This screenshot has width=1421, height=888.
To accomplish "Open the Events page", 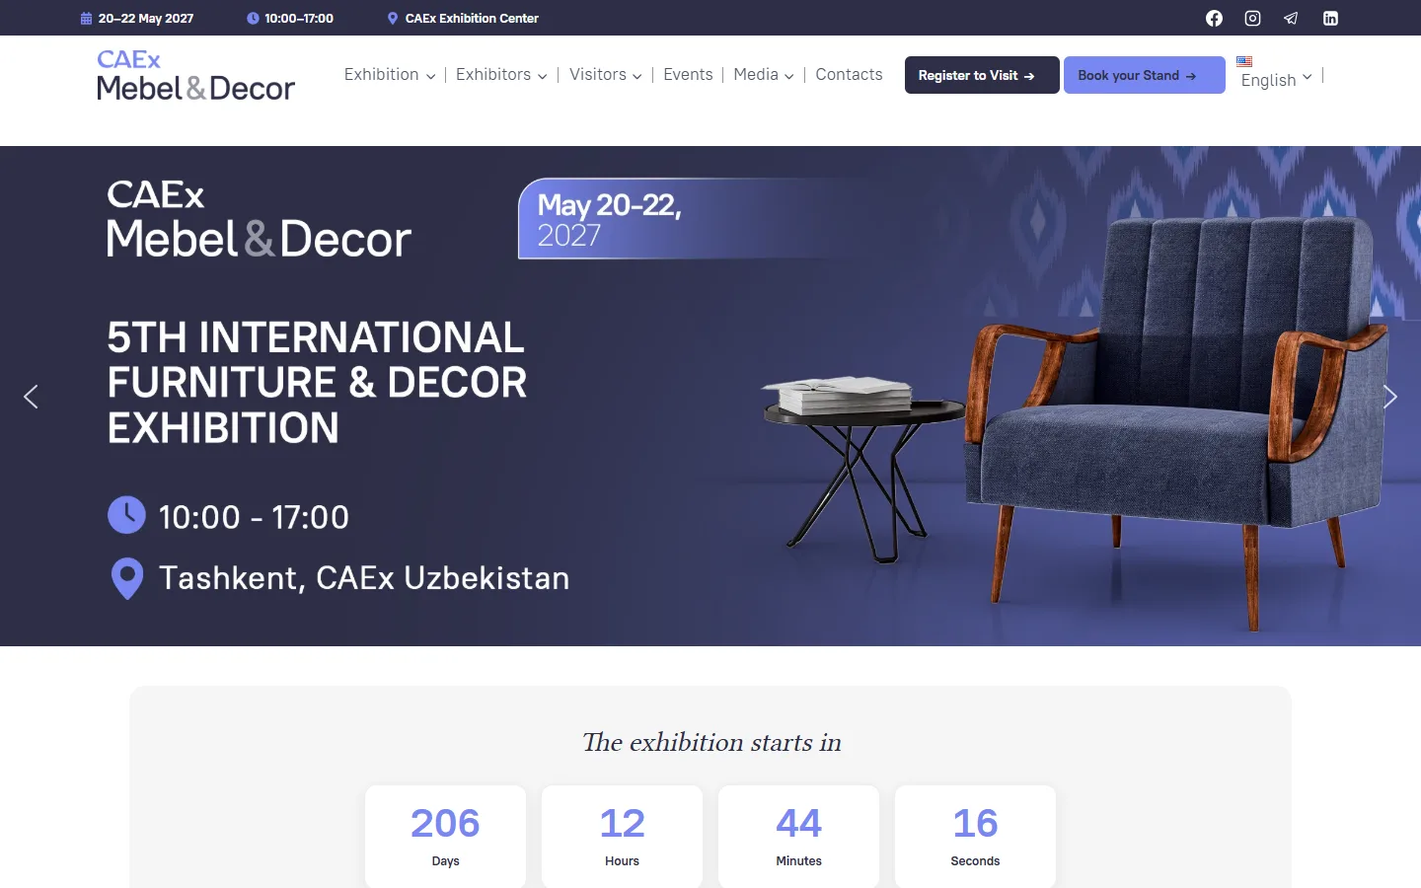I will click(x=688, y=75).
